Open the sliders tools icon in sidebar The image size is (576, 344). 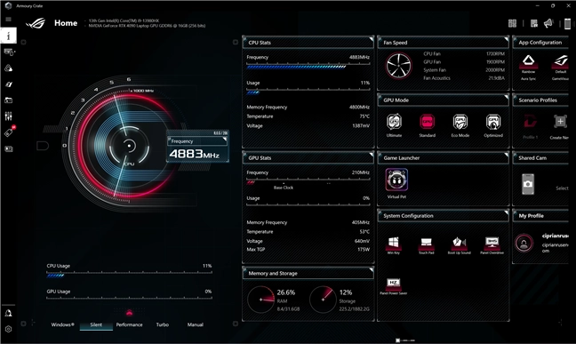click(9, 116)
